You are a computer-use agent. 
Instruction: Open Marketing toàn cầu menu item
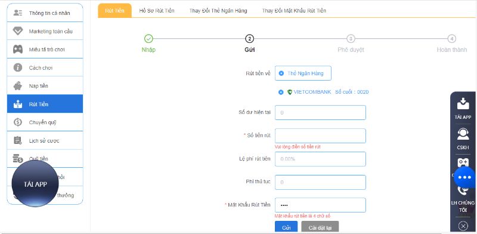point(45,31)
